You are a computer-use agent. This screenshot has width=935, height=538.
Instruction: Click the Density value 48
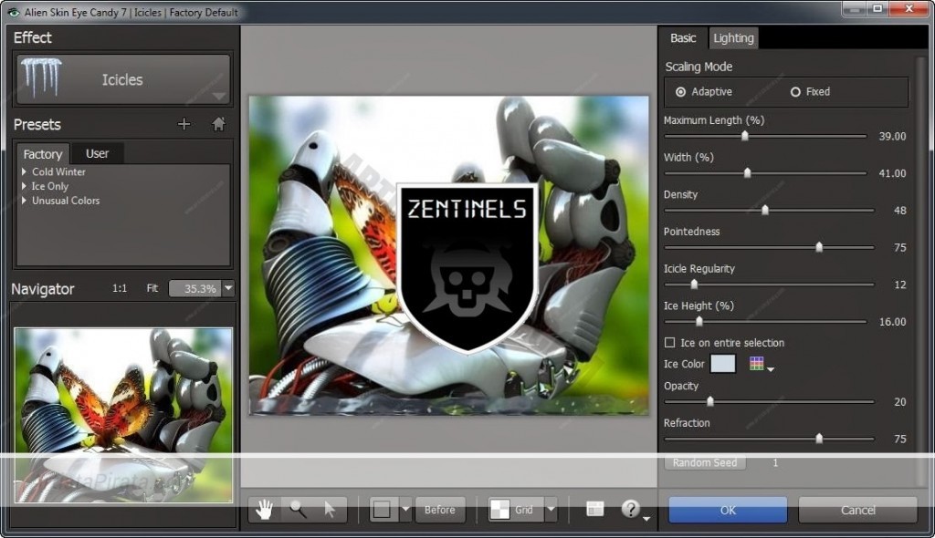tap(899, 210)
